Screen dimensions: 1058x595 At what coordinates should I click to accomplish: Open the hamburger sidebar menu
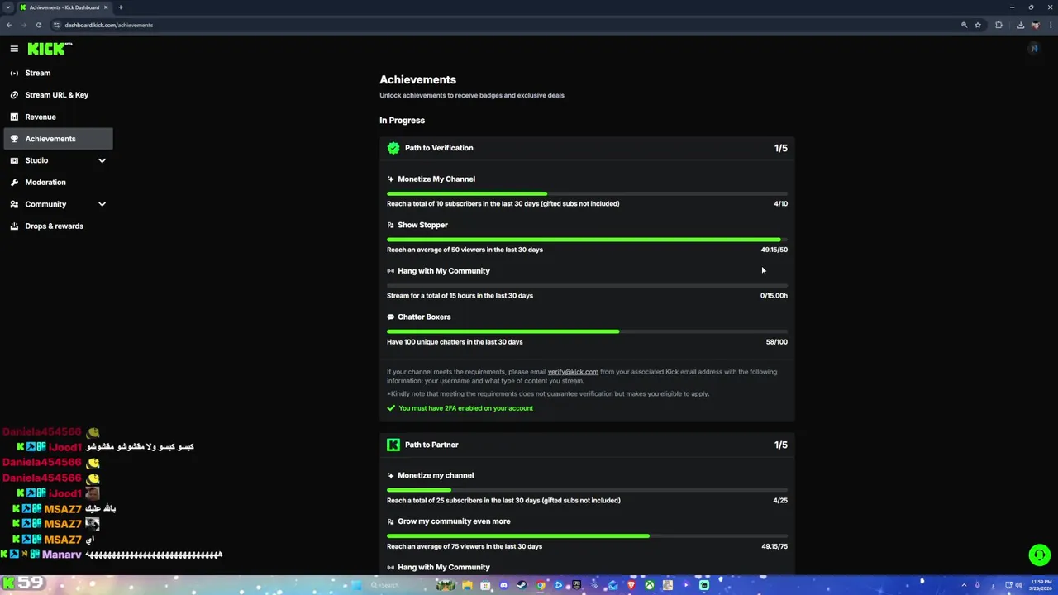(x=14, y=49)
